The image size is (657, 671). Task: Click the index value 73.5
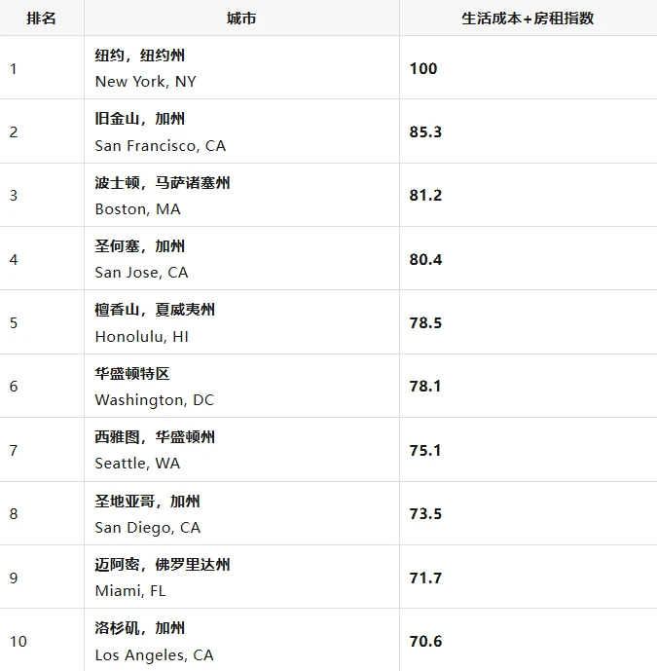pyautogui.click(x=425, y=513)
